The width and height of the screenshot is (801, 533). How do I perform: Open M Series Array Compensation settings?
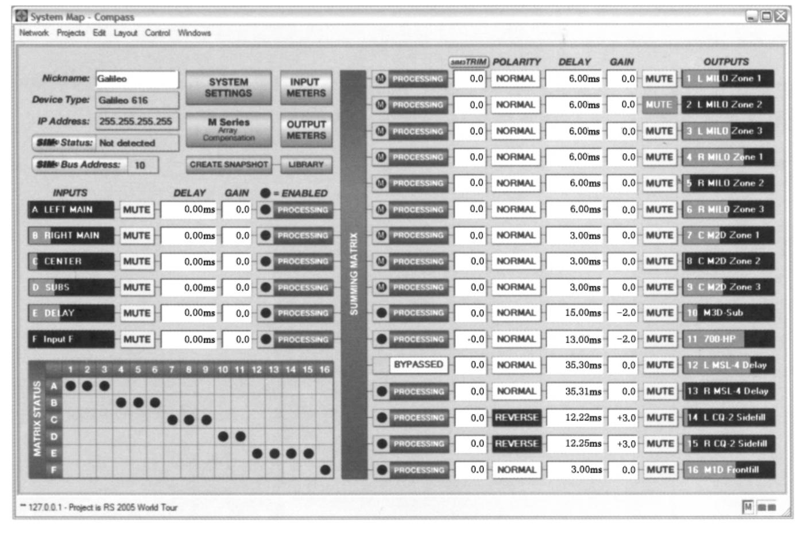coord(229,129)
